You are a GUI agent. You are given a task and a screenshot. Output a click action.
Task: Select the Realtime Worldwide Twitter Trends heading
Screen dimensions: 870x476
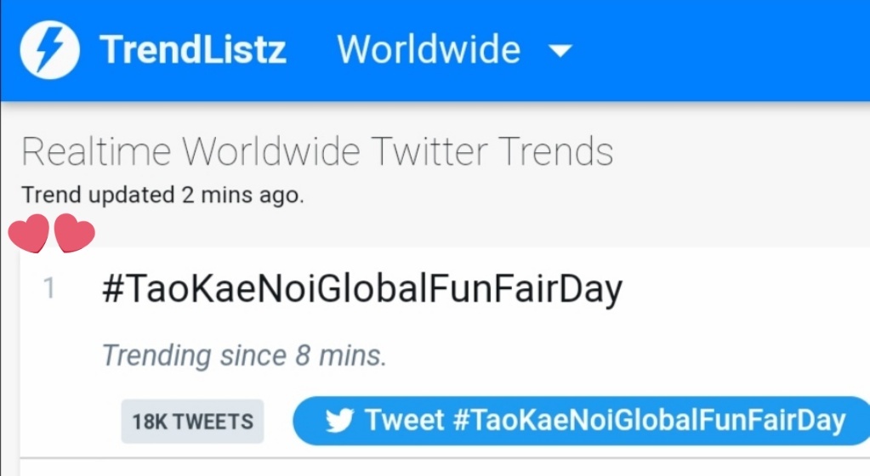click(317, 151)
